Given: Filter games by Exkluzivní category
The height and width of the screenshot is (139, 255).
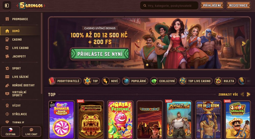Looking at the screenshot, I should pos(163,81).
